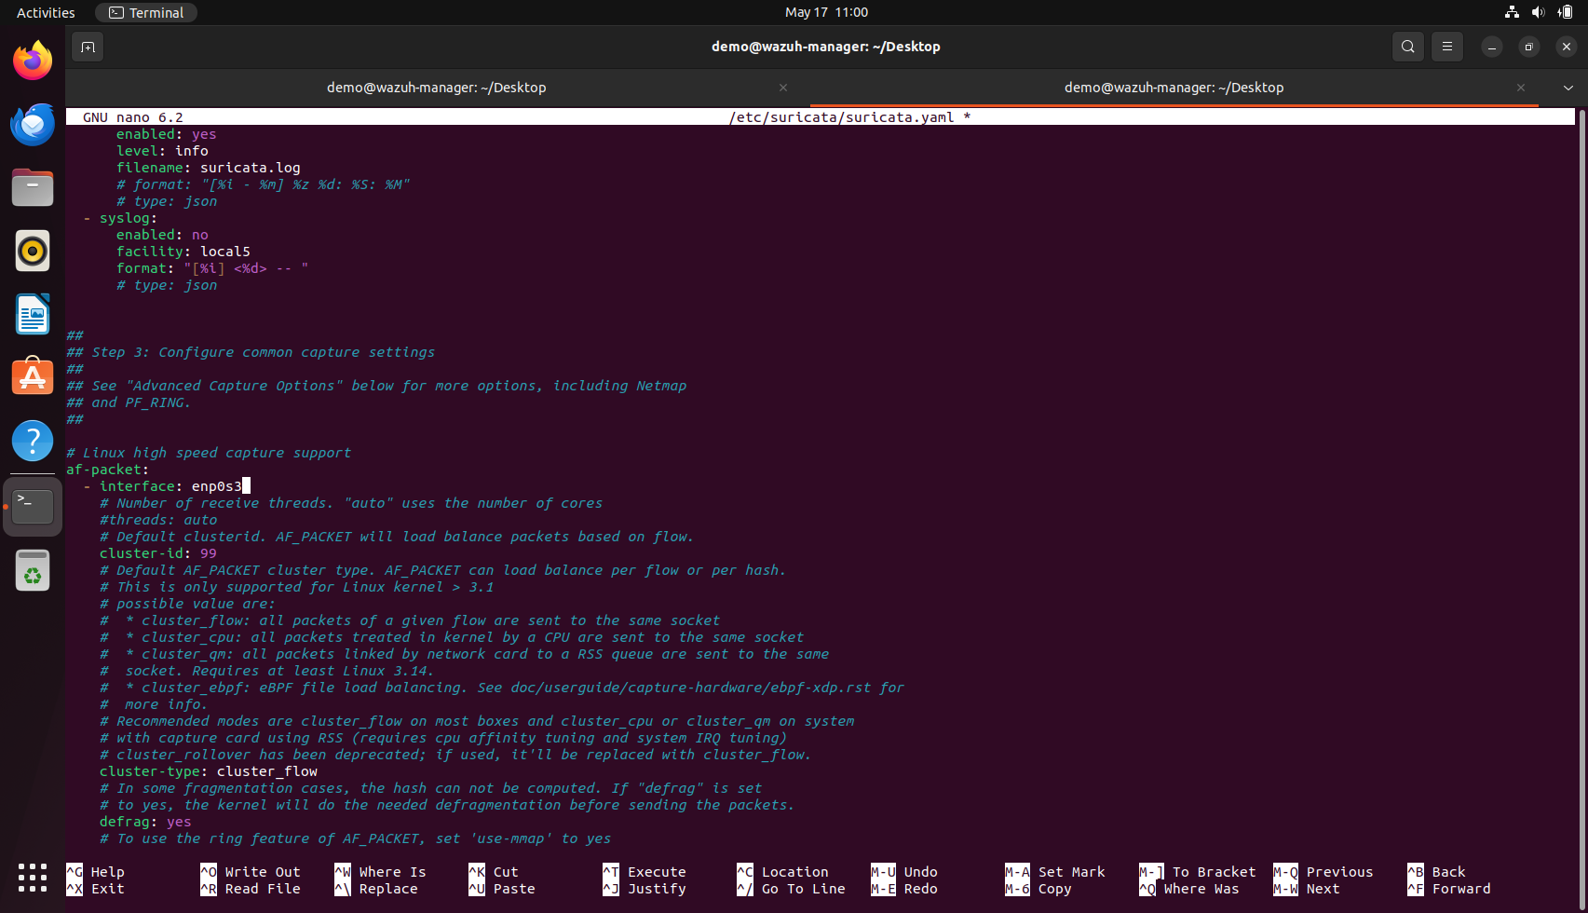The height and width of the screenshot is (913, 1588).
Task: Close the first Desktop terminal tab
Action: (783, 88)
